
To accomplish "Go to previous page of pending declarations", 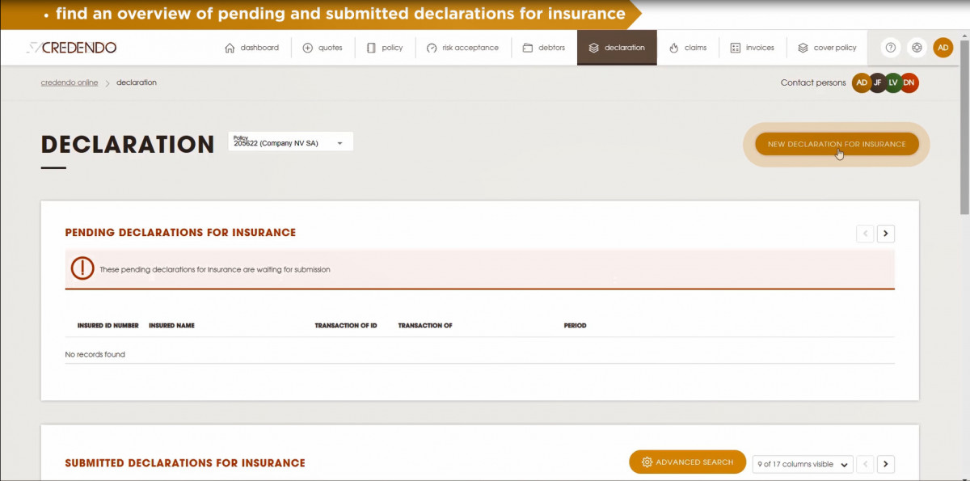I will click(865, 234).
